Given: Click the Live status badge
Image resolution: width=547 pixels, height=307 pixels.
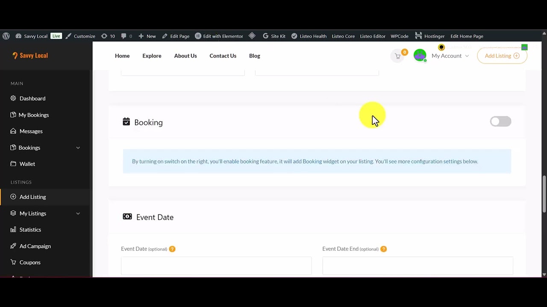Looking at the screenshot, I should point(56,36).
